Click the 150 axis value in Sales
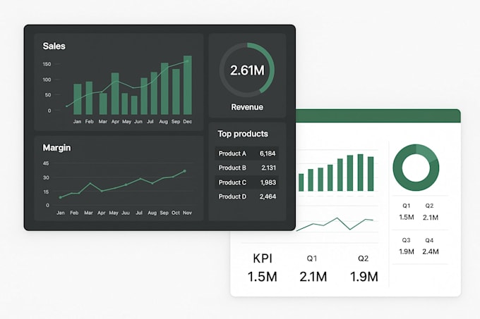 47,64
